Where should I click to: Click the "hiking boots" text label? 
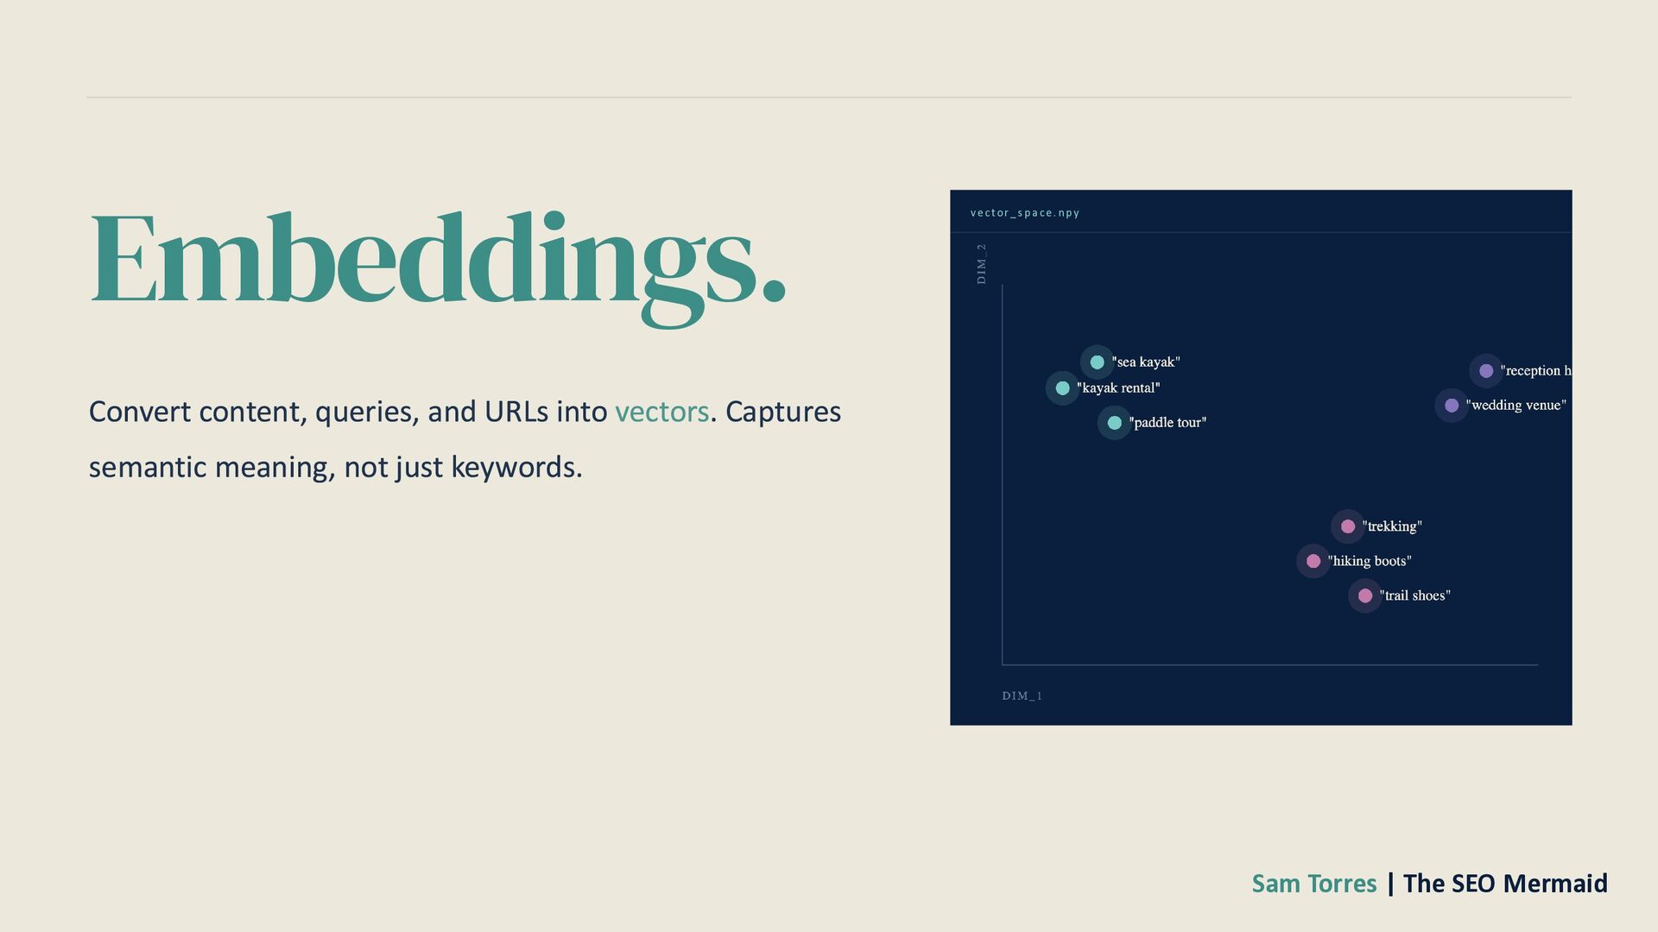click(x=1370, y=561)
